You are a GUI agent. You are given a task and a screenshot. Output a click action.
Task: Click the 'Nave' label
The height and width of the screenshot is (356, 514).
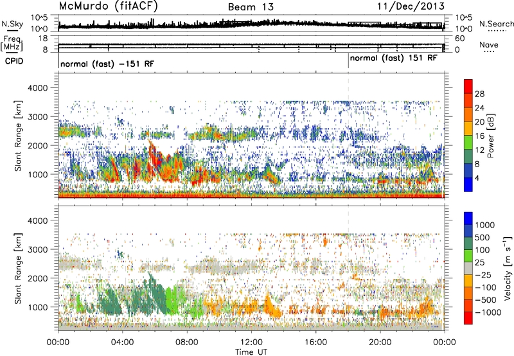coord(489,44)
